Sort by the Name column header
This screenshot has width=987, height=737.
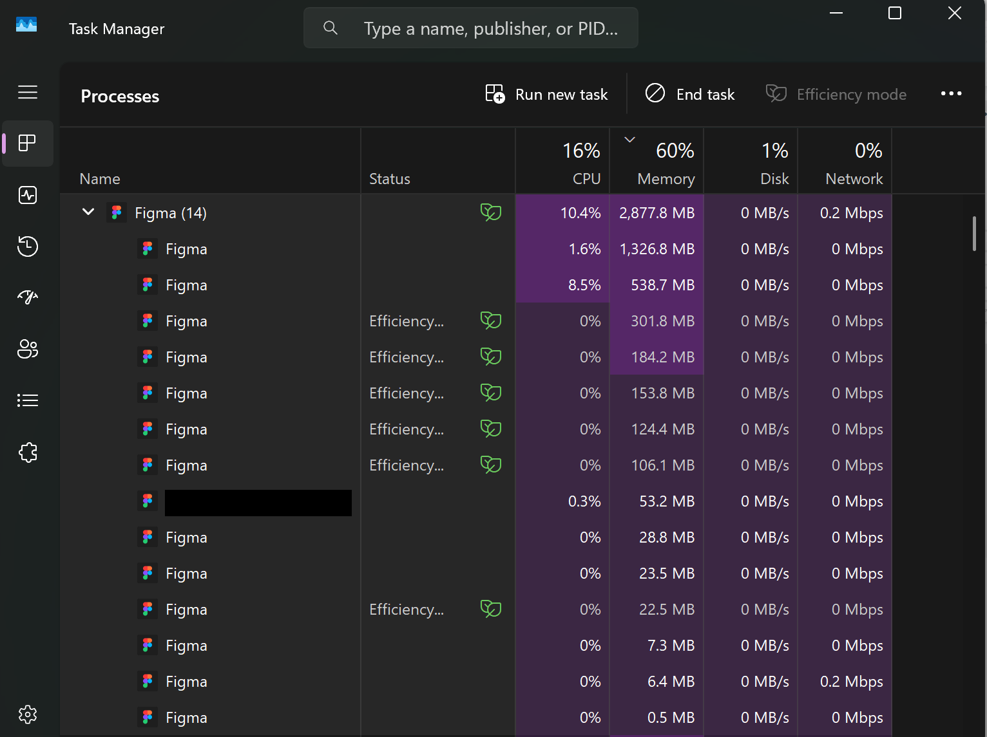(x=210, y=161)
